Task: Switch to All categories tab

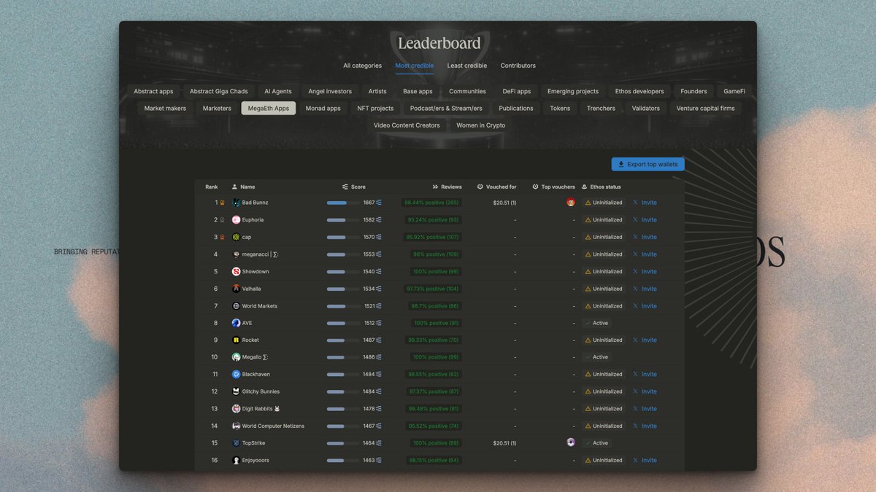Action: pos(363,66)
